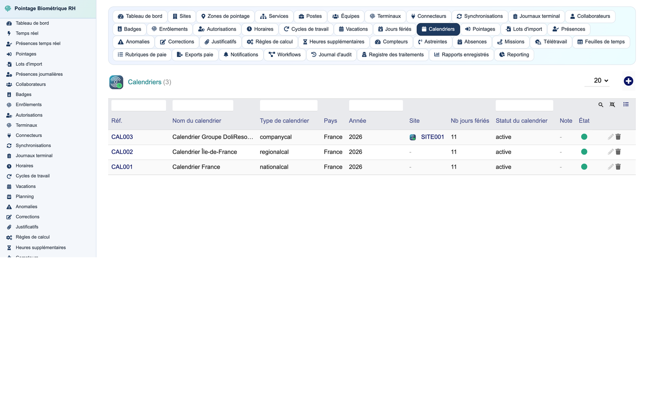Click the Calendriers module fingerprint icon

coord(116,82)
